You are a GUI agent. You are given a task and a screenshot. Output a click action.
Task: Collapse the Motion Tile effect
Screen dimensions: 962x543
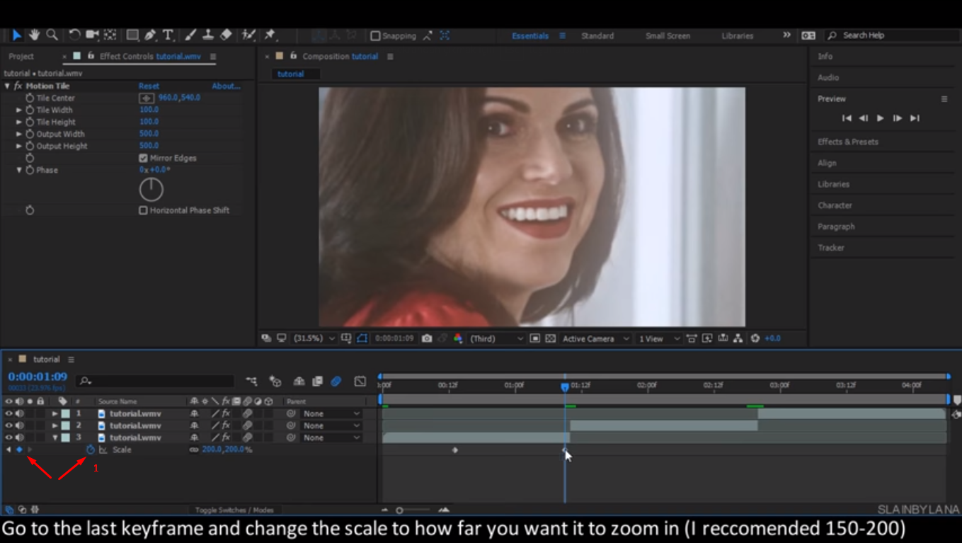[7, 86]
